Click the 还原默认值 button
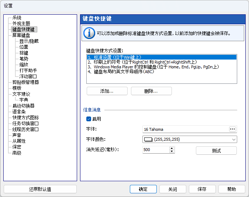 coord(40,189)
